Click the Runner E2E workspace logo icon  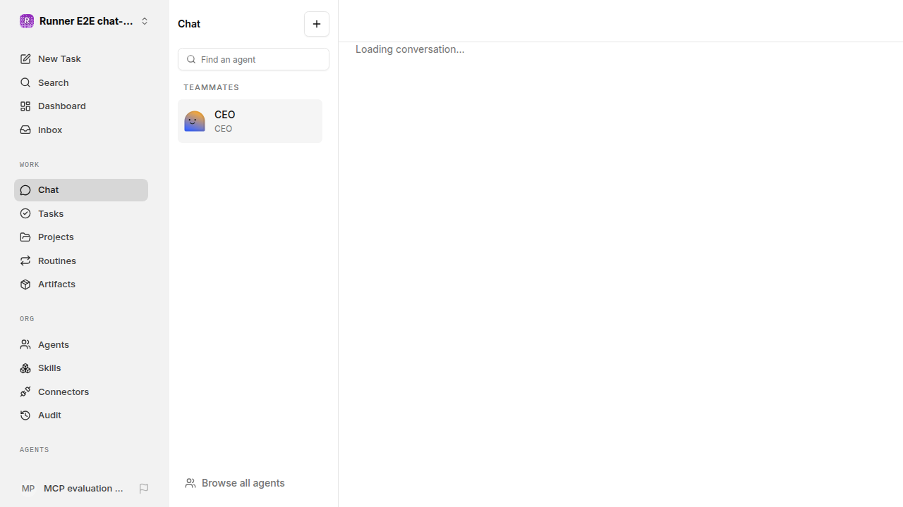click(27, 21)
